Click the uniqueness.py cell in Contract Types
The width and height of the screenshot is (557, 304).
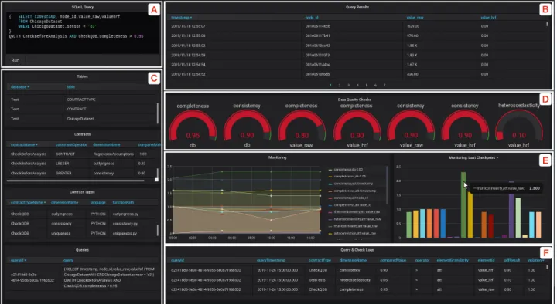tap(125, 234)
